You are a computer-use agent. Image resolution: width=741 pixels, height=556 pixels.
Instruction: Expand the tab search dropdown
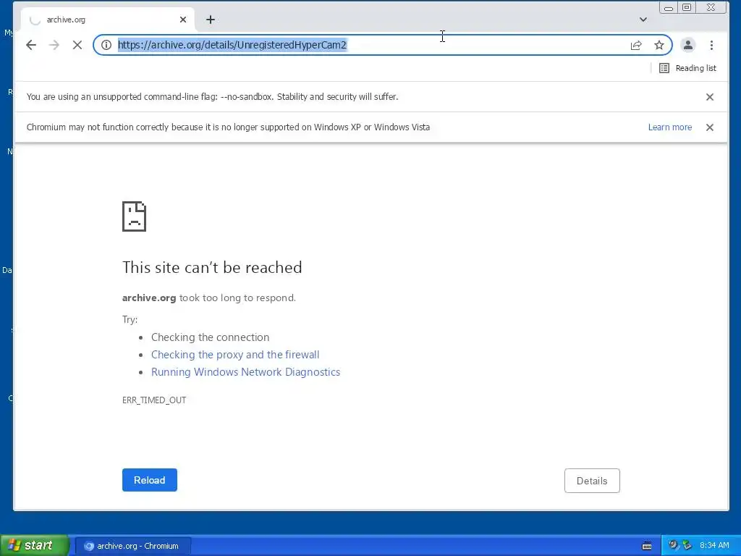[x=643, y=20]
